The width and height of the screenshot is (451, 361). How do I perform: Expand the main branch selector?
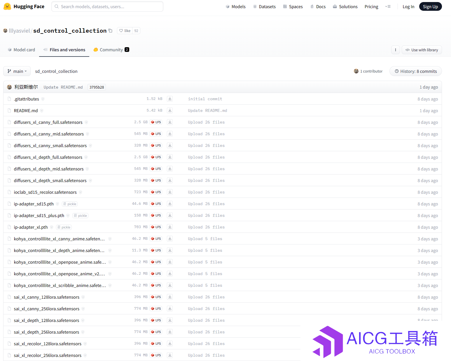pyautogui.click(x=17, y=71)
